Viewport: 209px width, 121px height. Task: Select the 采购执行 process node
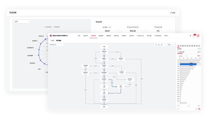104,59
